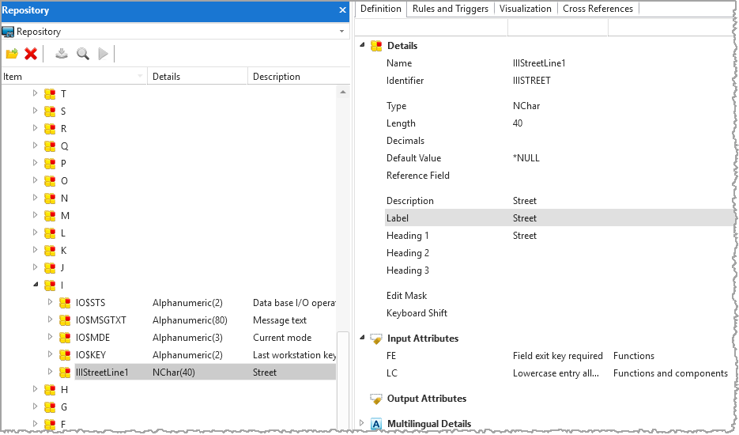Screen dimensions: 739x435
Task: Open the Repository view dropdown
Action: pos(341,32)
